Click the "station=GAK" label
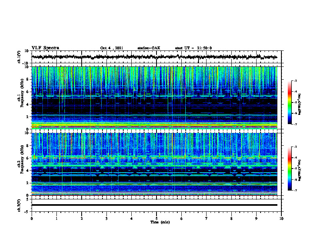Image resolution: width=317 pixels, height=245 pixels. [149, 48]
